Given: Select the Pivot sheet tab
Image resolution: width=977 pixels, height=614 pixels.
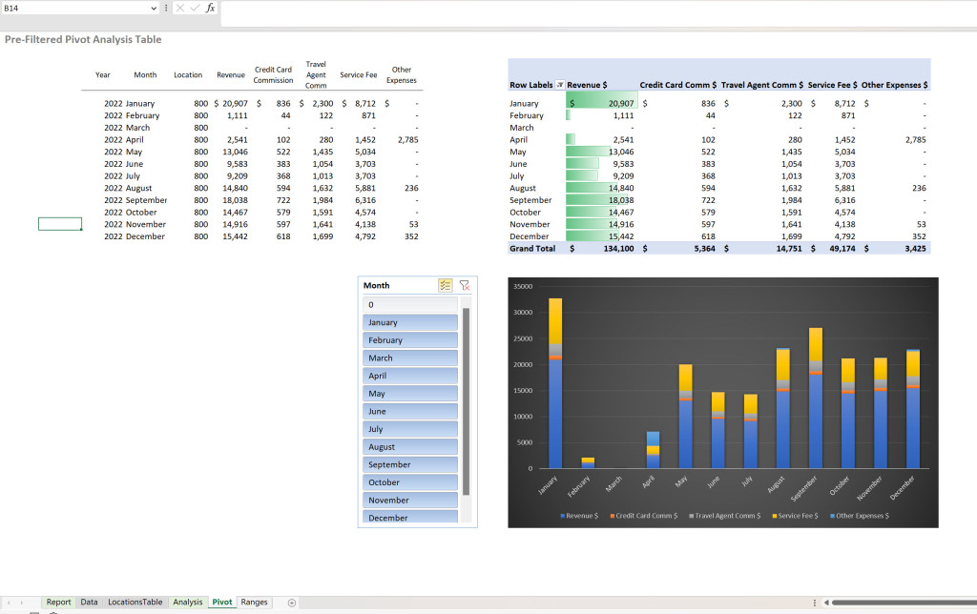Looking at the screenshot, I should point(221,603).
